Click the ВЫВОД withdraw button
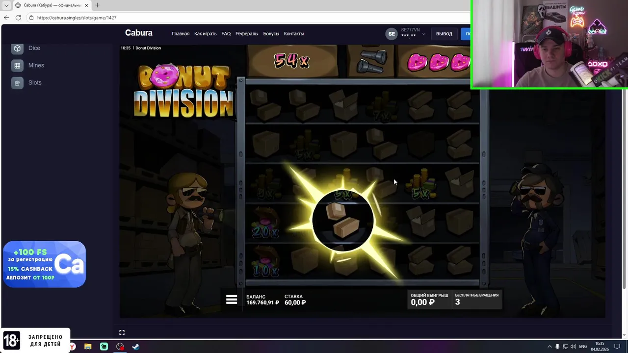628x353 pixels. (x=444, y=34)
